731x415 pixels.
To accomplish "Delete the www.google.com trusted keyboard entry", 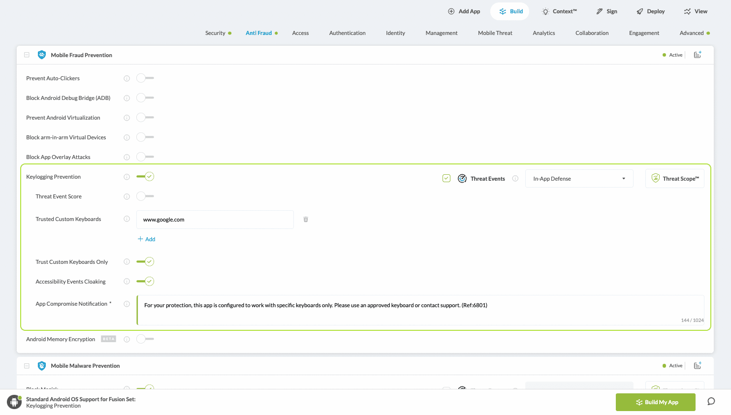I will click(x=306, y=220).
